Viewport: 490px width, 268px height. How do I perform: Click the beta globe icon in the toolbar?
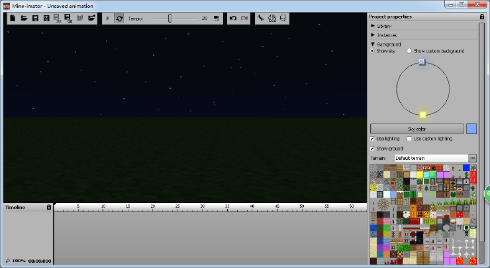point(272,18)
